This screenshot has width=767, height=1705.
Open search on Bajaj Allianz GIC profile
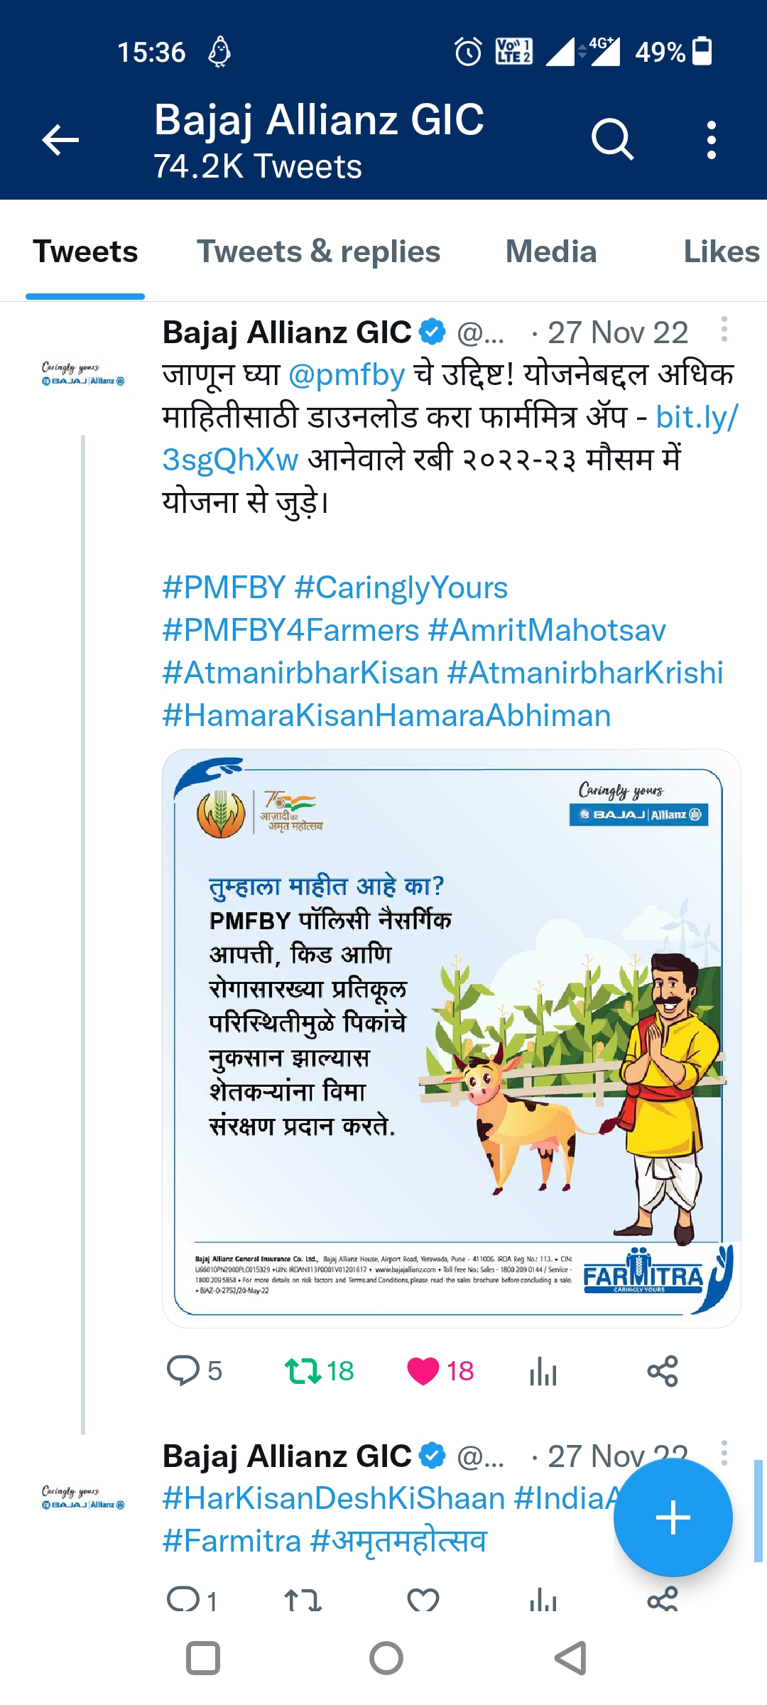tap(612, 139)
